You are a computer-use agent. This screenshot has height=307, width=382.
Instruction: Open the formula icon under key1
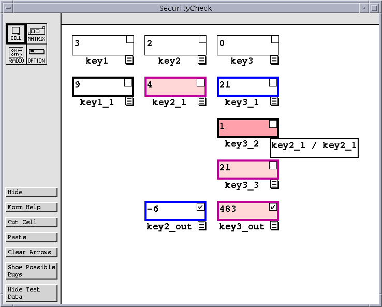point(129,60)
